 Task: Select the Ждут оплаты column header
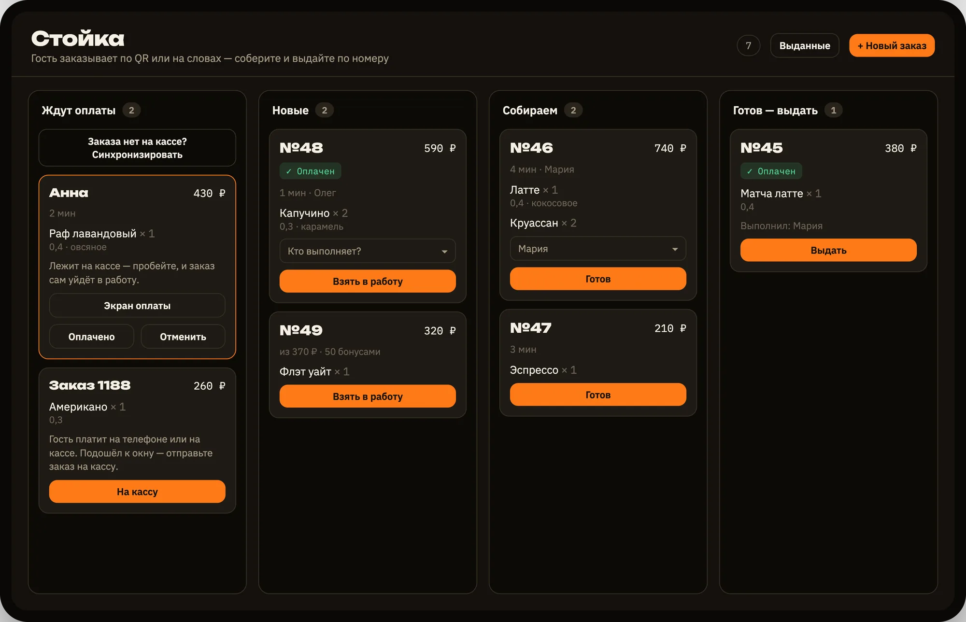coord(79,110)
